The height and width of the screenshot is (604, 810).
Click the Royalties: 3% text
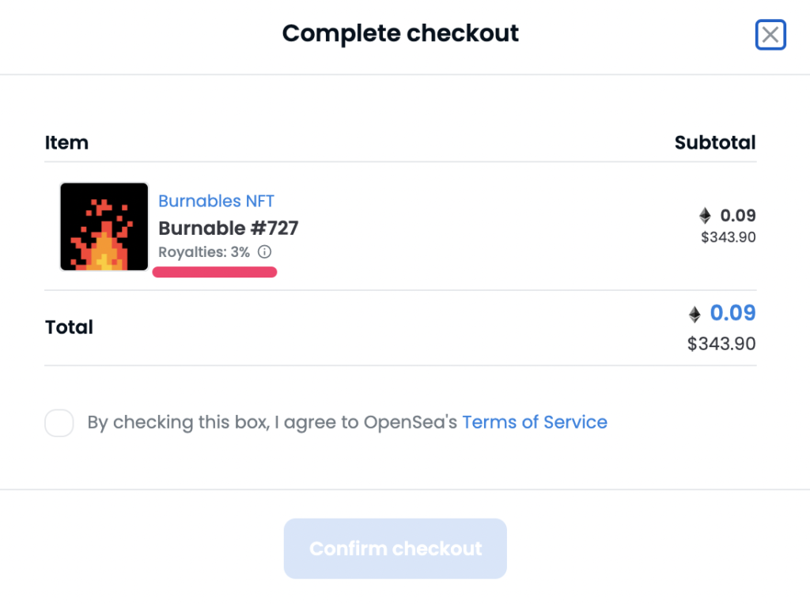(204, 252)
